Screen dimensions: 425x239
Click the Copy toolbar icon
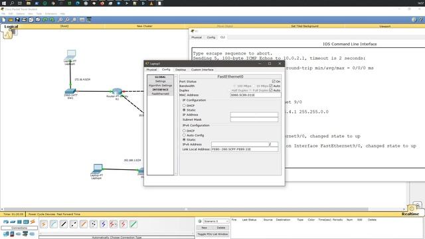pos(31,19)
